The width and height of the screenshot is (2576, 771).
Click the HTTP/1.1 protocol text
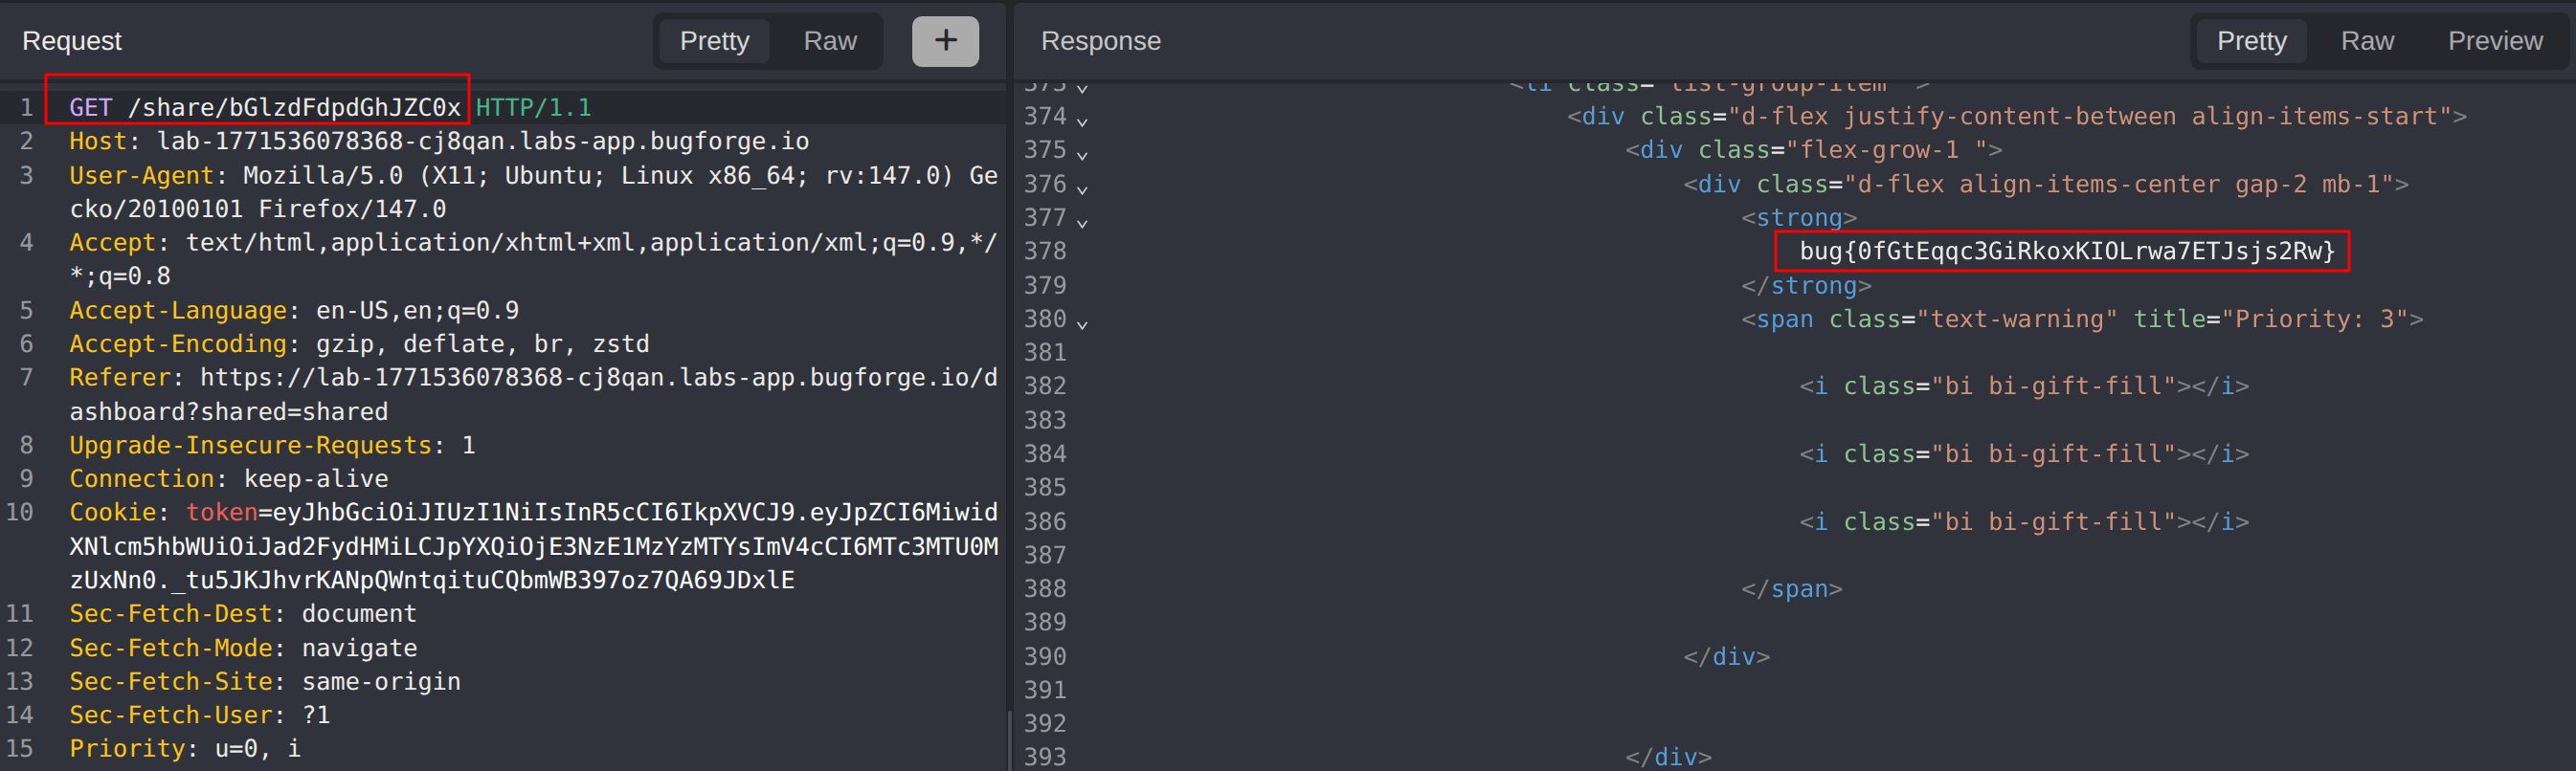[533, 108]
